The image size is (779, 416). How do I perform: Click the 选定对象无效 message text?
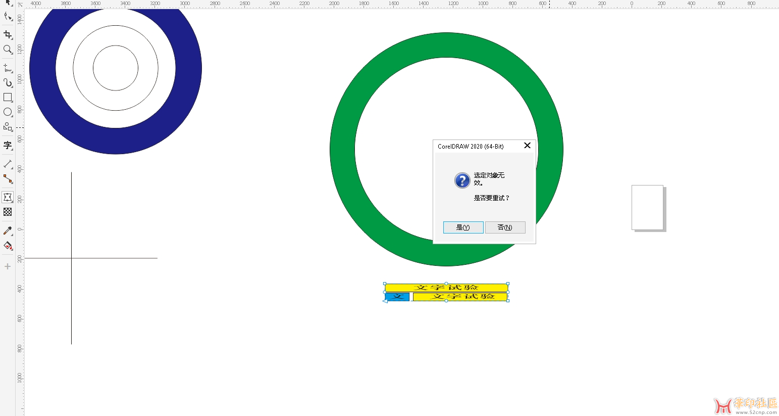click(489, 179)
